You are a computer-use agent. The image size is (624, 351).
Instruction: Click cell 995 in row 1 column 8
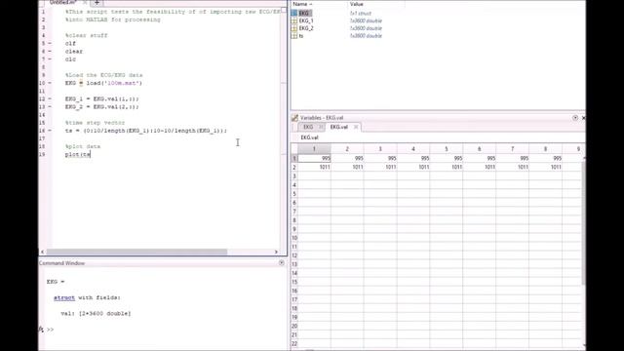point(545,158)
